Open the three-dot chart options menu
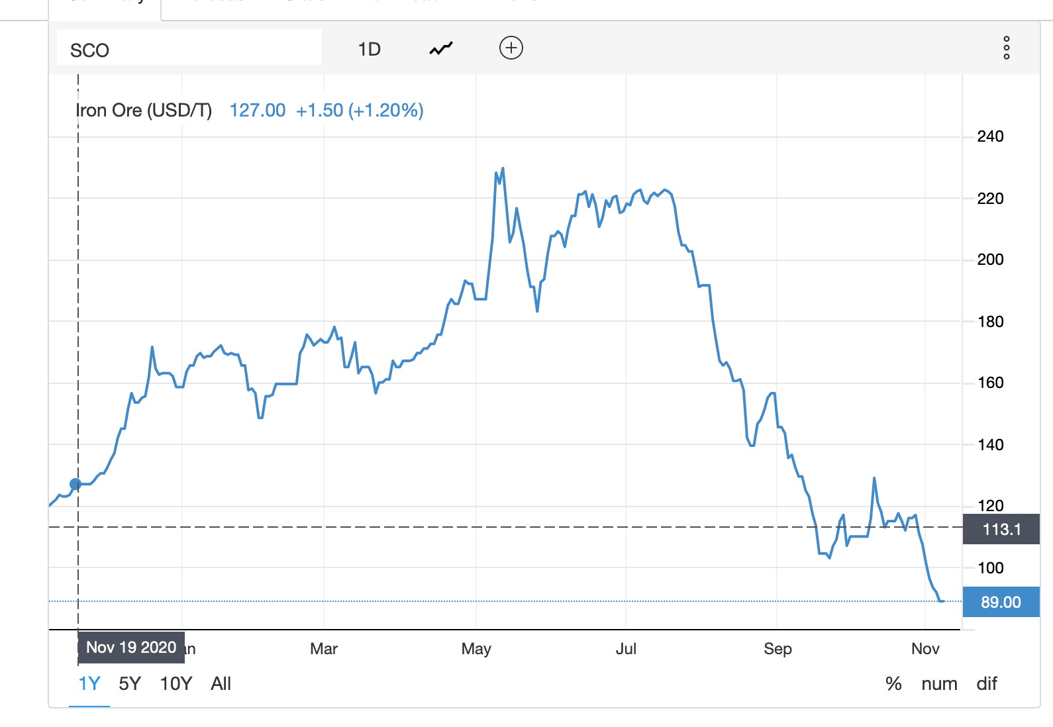 coord(1006,48)
